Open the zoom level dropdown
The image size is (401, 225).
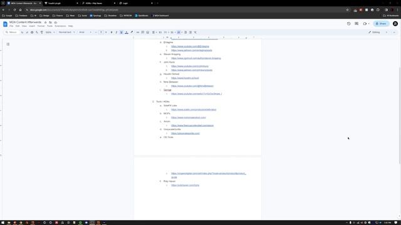[50, 32]
